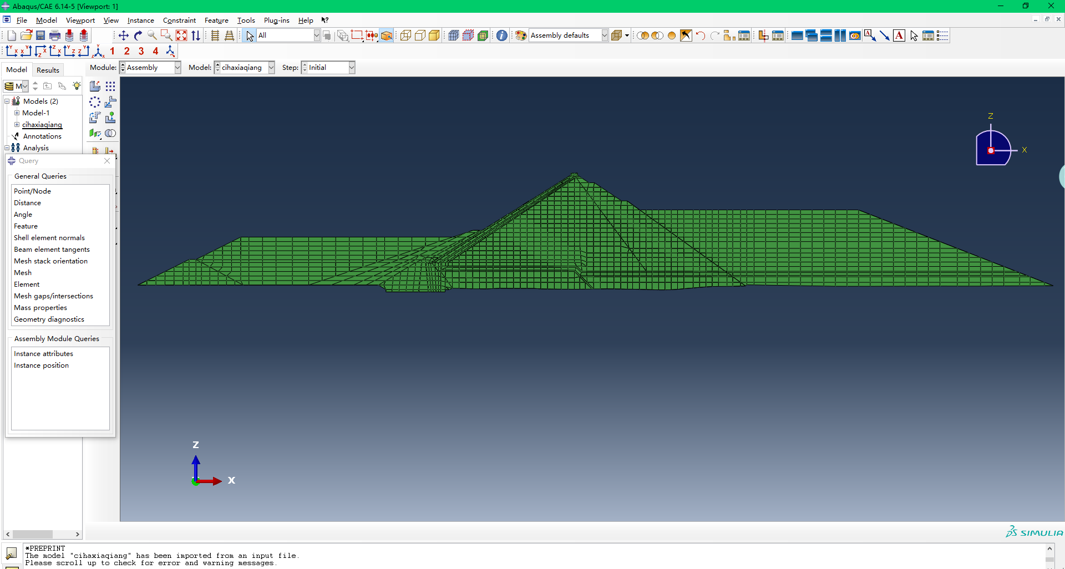Image resolution: width=1065 pixels, height=569 pixels.
Task: Apply the 1 custom view
Action: (113, 51)
